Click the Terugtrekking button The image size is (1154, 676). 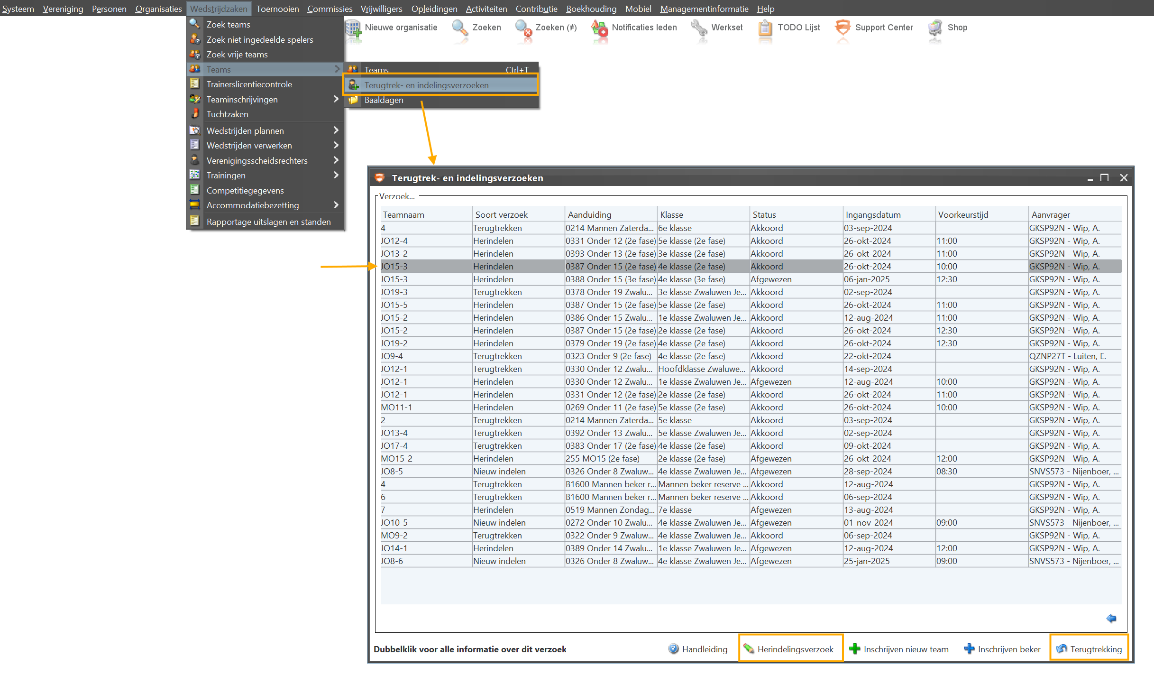pyautogui.click(x=1090, y=649)
